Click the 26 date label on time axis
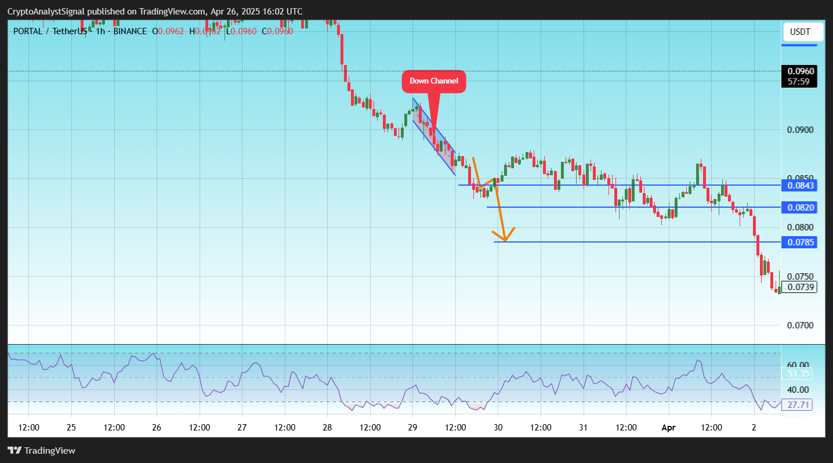Screen dimensions: 833x463 click(157, 428)
